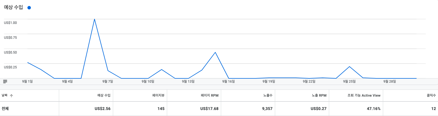This screenshot has width=438, height=116.
Task: Click the 페이지 RPM column header
Action: 209,95
